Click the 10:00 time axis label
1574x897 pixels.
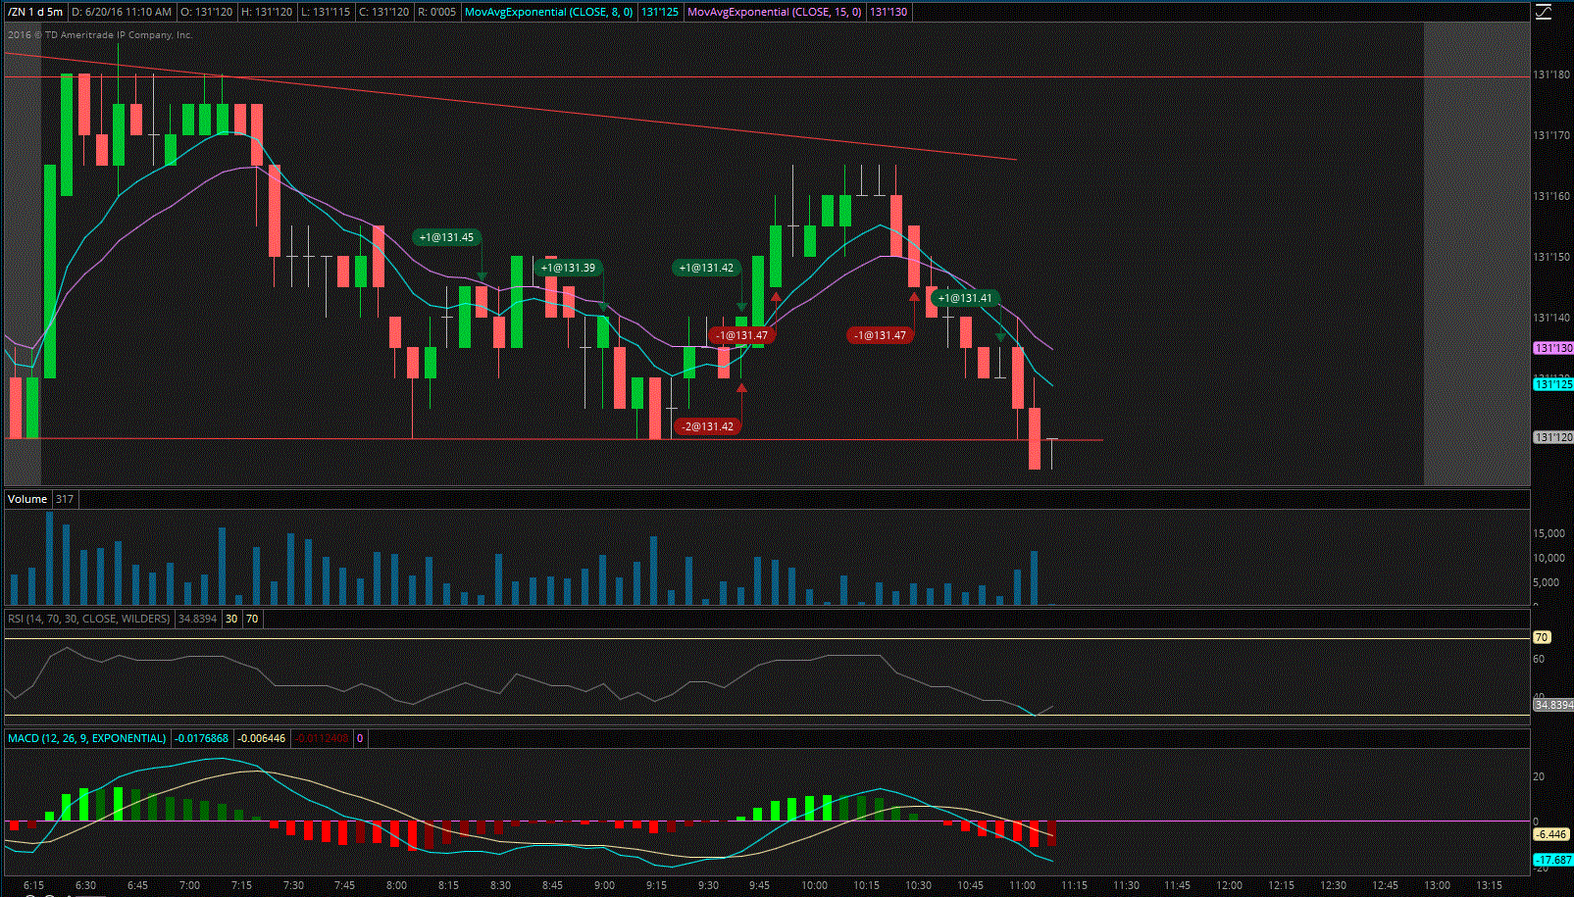pos(814,885)
